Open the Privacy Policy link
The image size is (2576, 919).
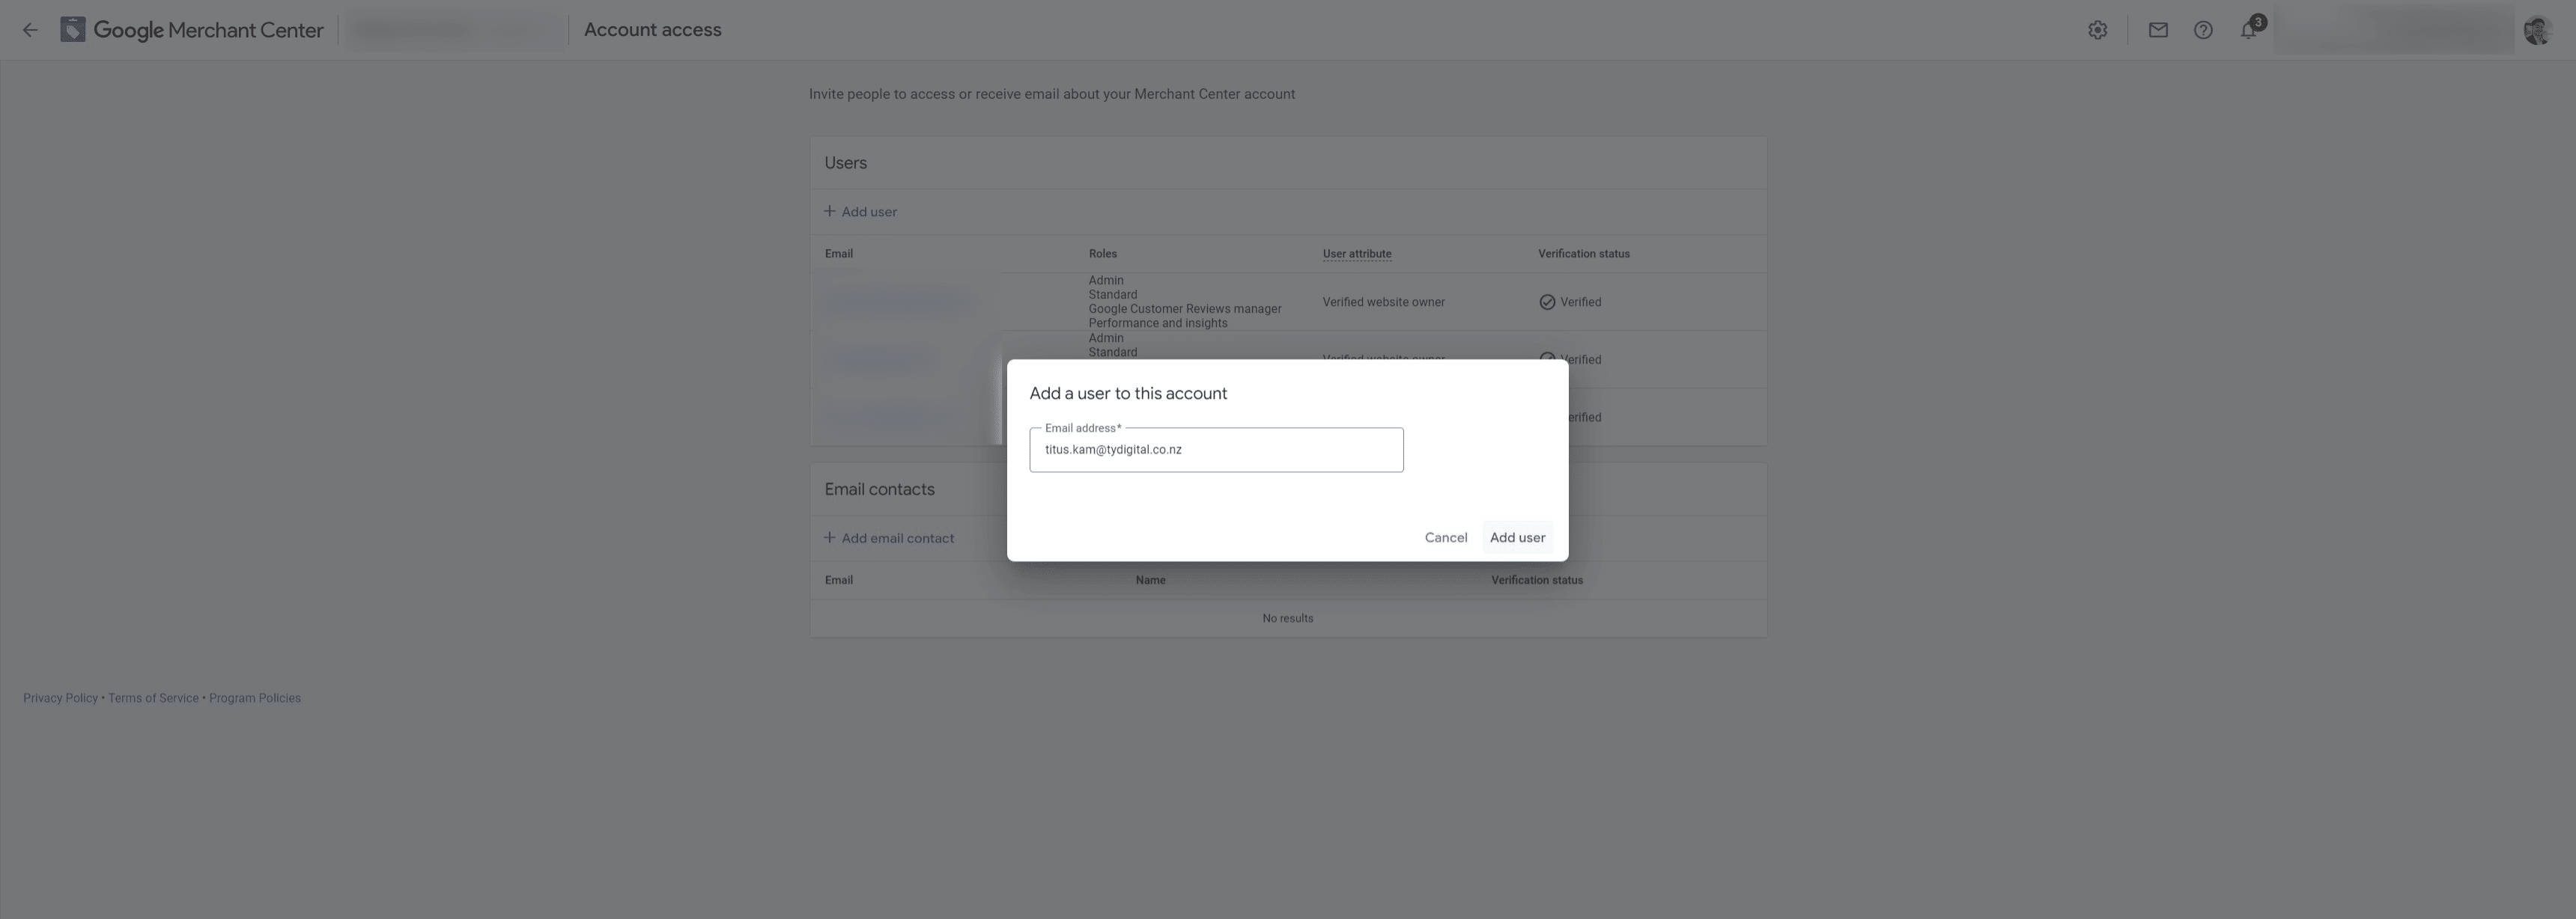pos(60,697)
